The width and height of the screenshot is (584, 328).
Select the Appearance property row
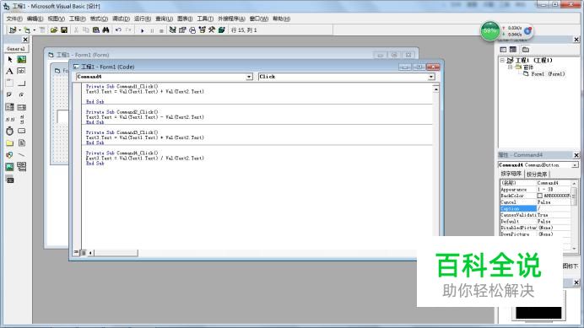pos(535,190)
